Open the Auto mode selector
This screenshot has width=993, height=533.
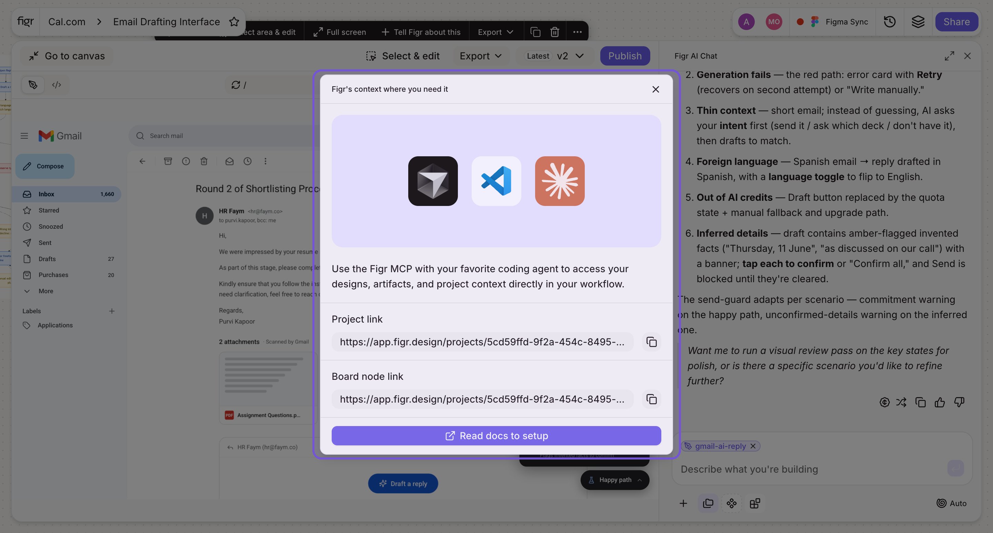tap(951, 503)
